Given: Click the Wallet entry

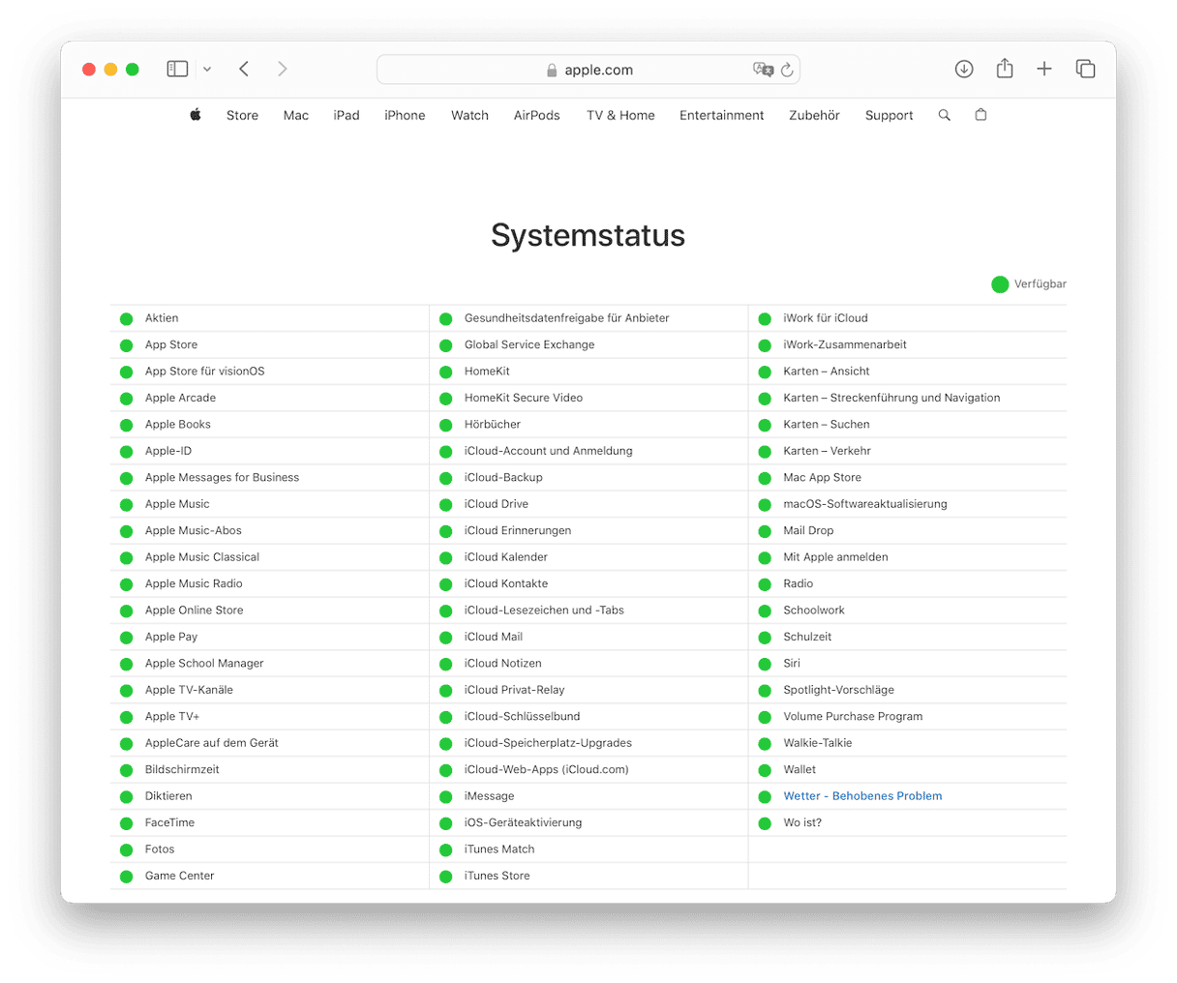Looking at the screenshot, I should coord(800,770).
